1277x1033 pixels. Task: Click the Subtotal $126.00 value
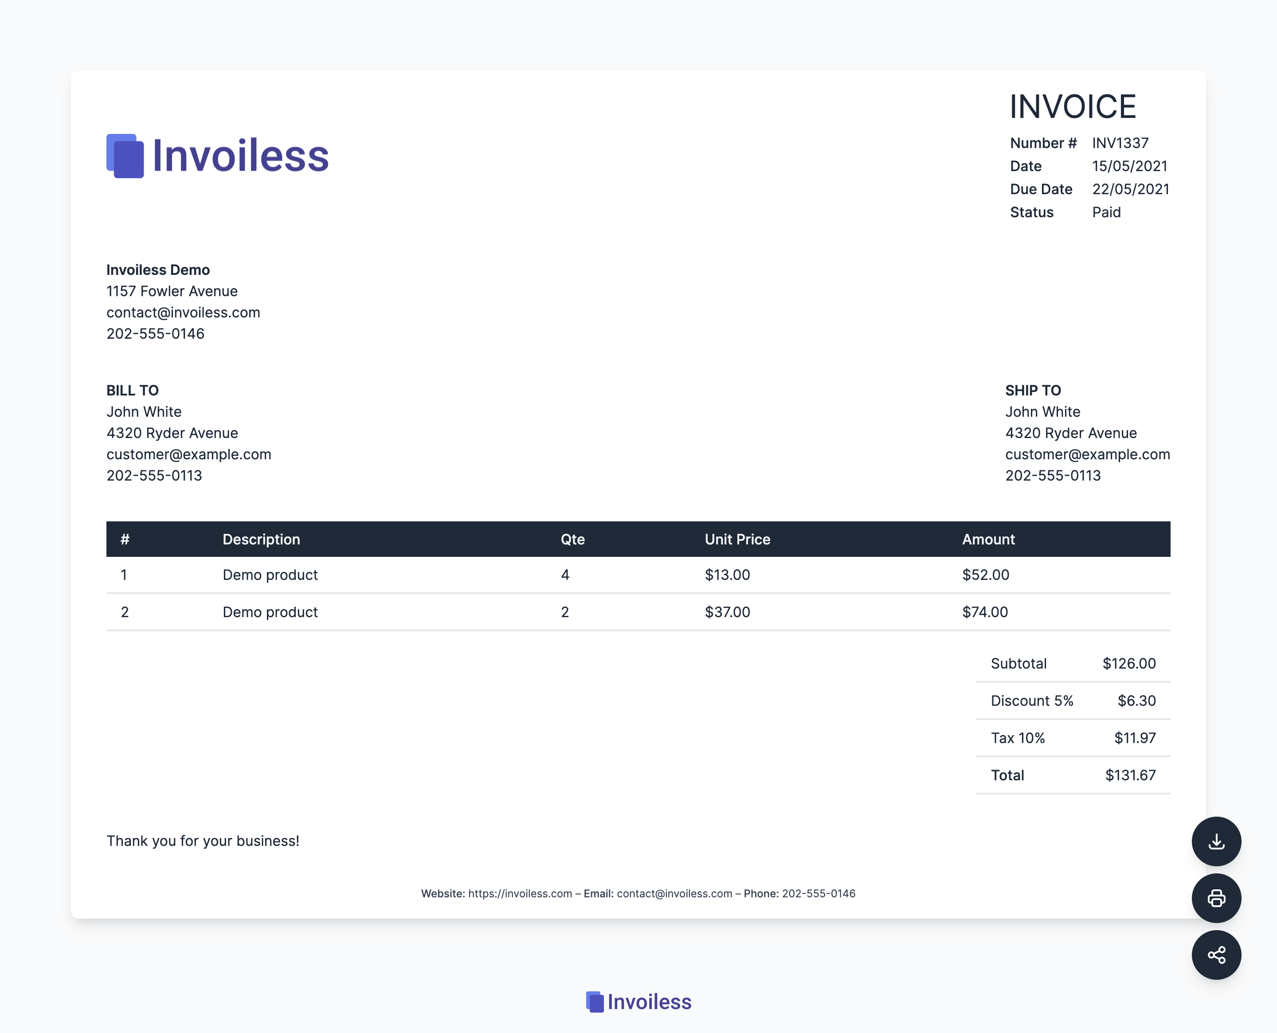(x=1129, y=664)
